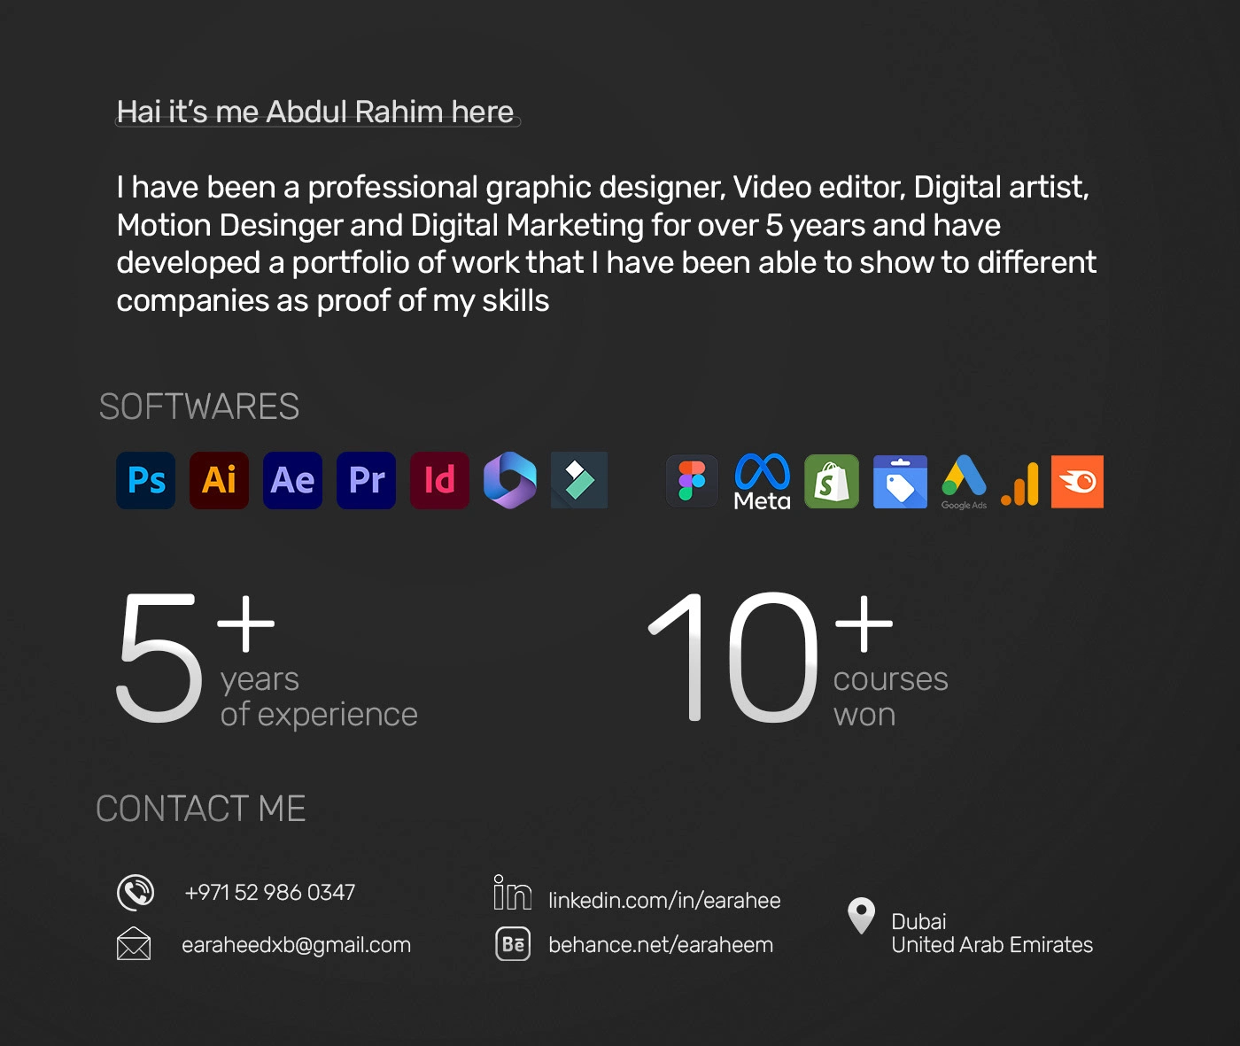The image size is (1240, 1046).
Task: Click the earaheedxb@gmail.com email address
Action: coord(296,945)
